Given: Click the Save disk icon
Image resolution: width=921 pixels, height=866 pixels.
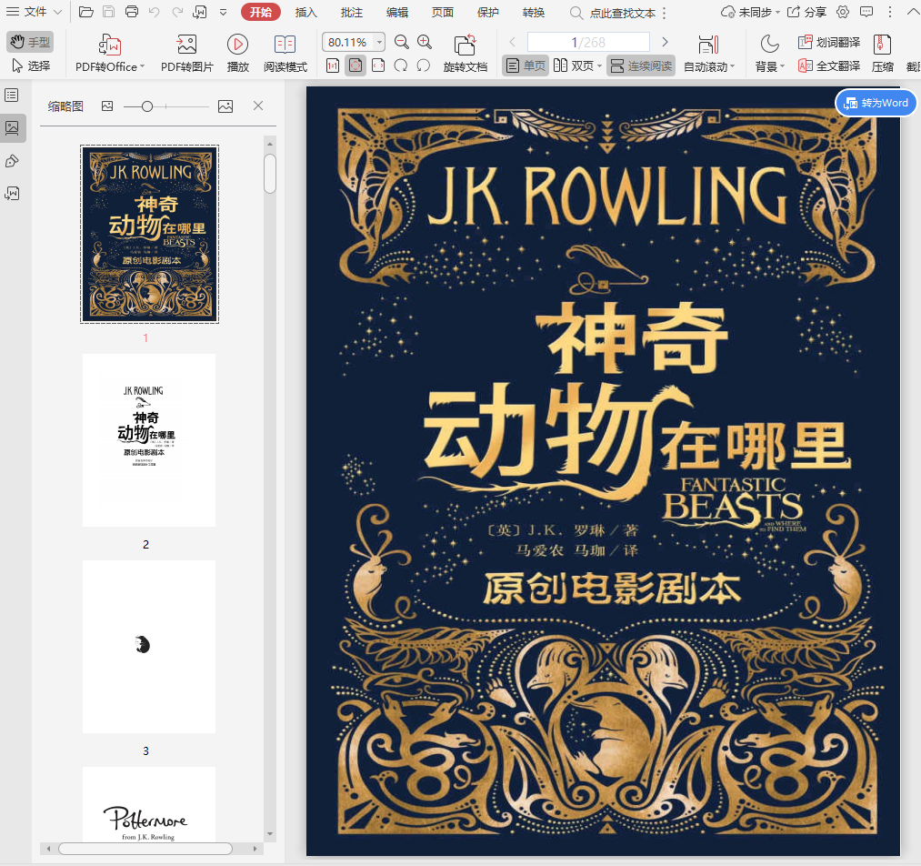Looking at the screenshot, I should click(x=109, y=12).
